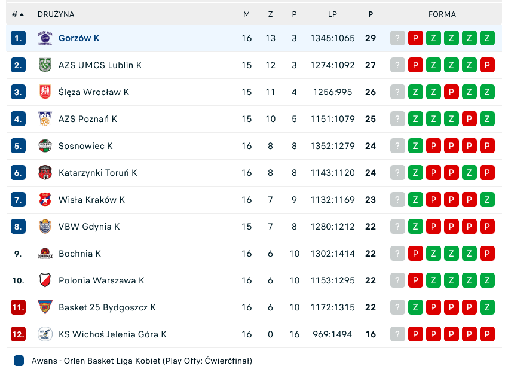Viewport: 508px width, 372px height.
Task: Click the Polonia Warszawa team crest
Action: tap(45, 280)
